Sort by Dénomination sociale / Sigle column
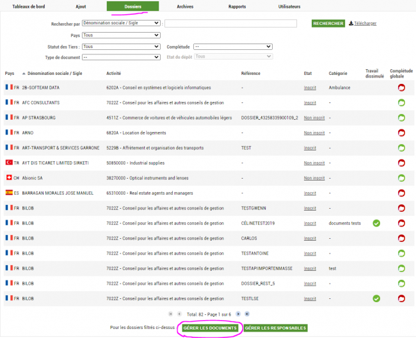Viewport: 416px width, 338px height. coord(54,74)
